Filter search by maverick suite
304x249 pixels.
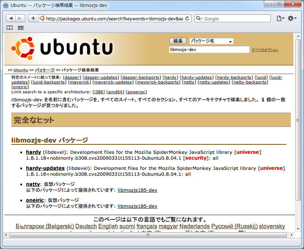80,82
